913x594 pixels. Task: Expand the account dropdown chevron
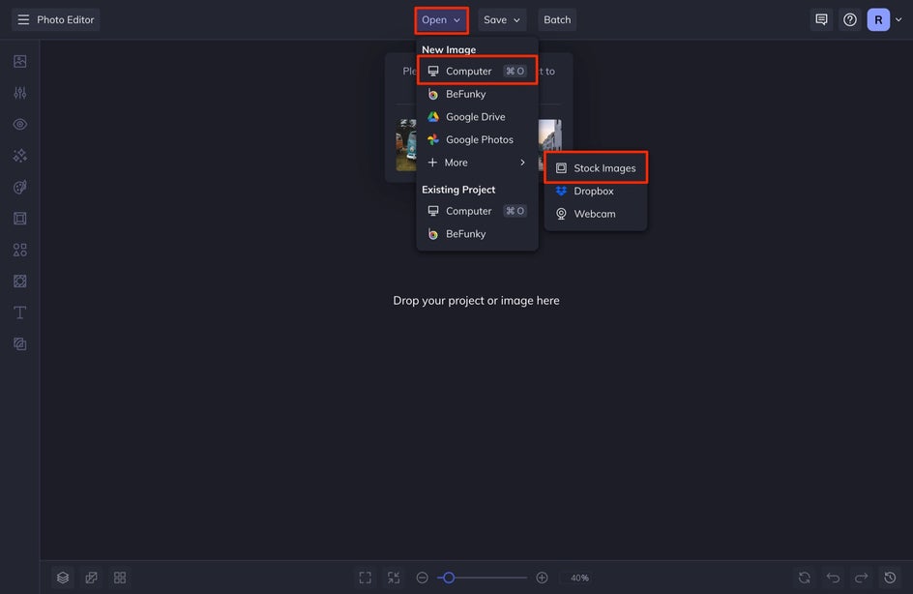coord(898,19)
